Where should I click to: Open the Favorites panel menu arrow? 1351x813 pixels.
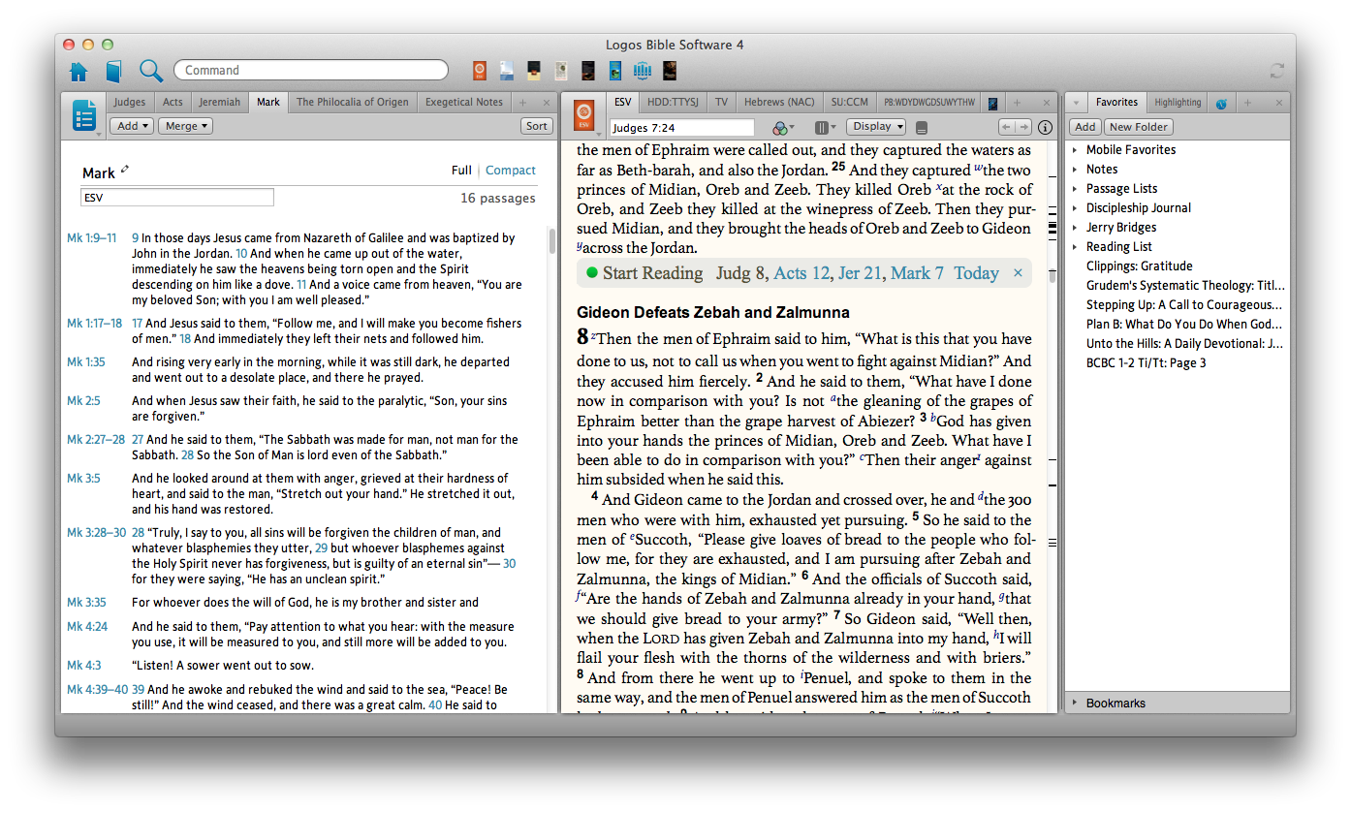pos(1076,103)
